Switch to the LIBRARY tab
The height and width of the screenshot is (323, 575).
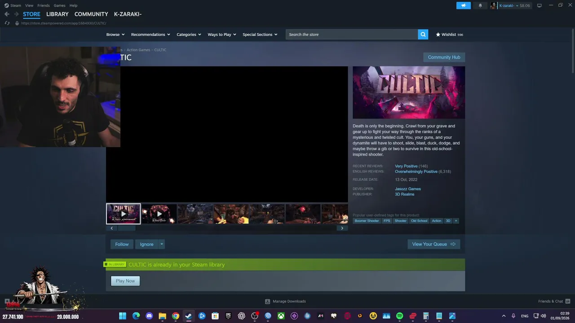(x=57, y=14)
